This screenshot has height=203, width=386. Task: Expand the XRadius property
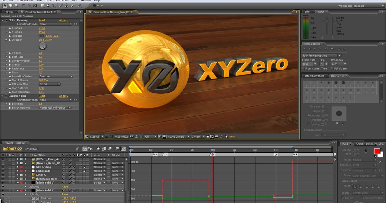pyautogui.click(x=6, y=28)
